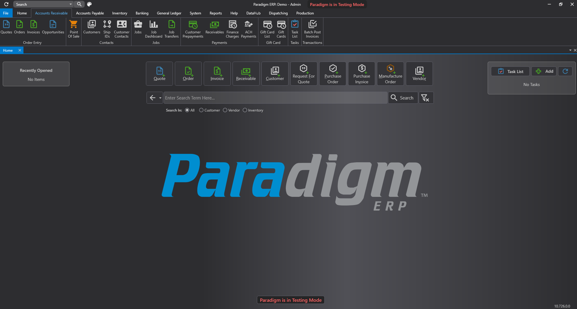Open Job Dashboard
Screen dimensions: 577x309
click(x=154, y=29)
